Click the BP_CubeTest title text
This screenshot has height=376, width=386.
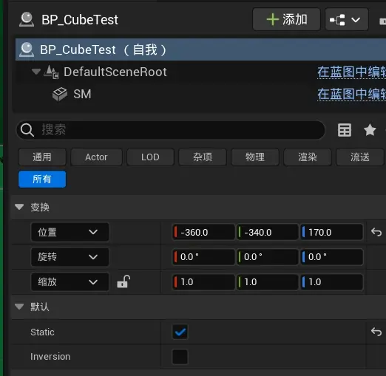[x=80, y=20]
